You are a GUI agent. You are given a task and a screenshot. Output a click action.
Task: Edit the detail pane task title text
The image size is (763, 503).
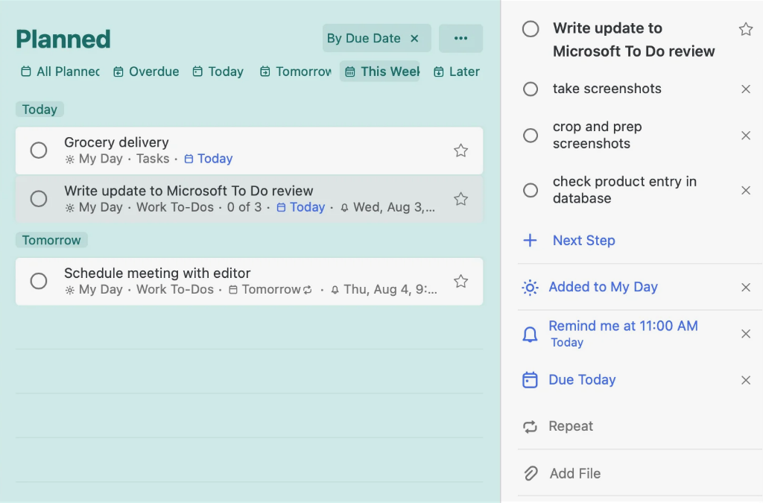click(x=633, y=39)
